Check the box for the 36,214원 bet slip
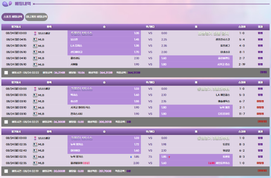The width and height of the screenshot is (271, 178). tap(6, 73)
